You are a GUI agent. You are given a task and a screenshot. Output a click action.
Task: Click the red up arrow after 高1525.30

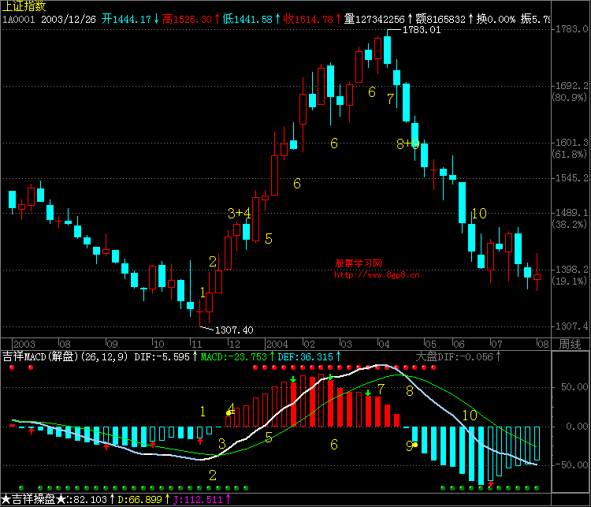point(218,18)
